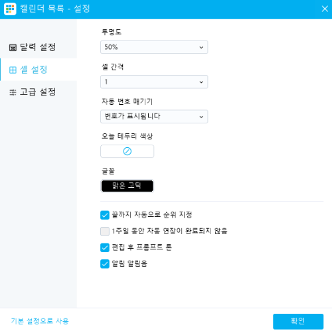Close the settings dialog with X
The width and height of the screenshot is (332, 333).
click(325, 9)
